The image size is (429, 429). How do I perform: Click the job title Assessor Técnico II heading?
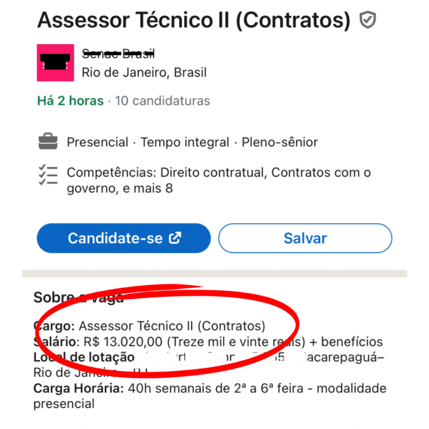click(194, 20)
